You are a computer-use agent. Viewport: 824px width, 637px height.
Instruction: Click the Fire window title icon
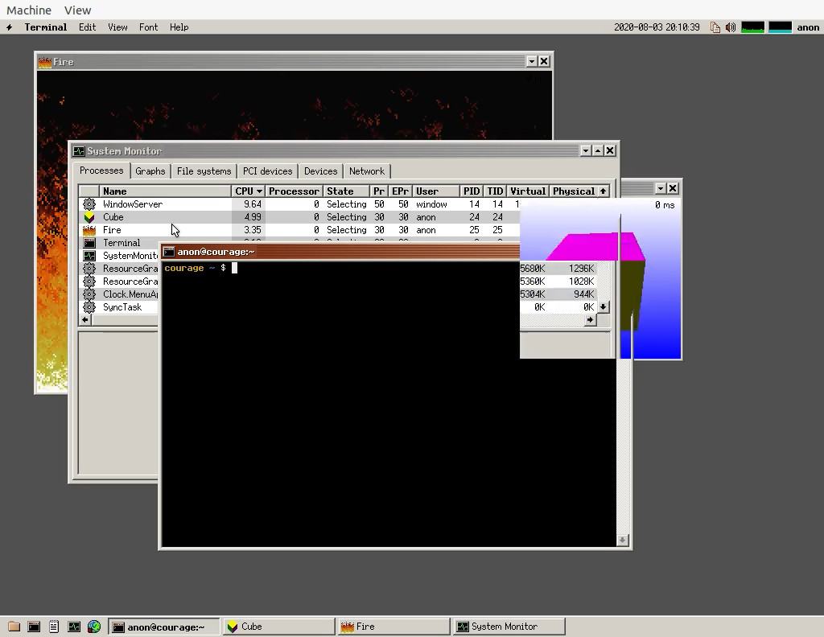[45, 62]
